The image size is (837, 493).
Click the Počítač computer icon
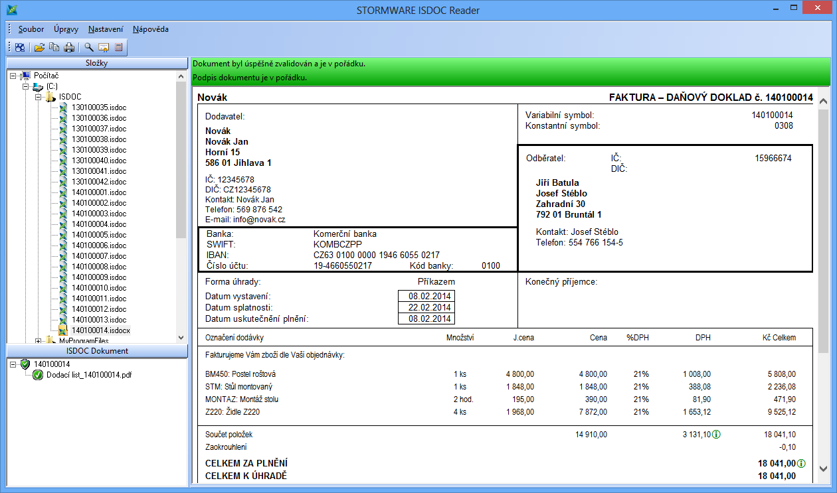click(26, 76)
